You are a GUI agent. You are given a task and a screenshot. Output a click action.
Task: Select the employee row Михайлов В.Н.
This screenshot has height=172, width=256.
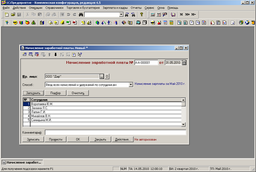pos(102,116)
